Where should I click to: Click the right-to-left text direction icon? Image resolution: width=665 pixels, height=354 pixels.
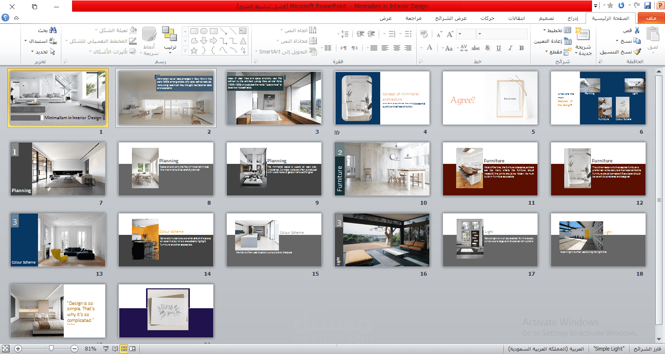pyautogui.click(x=355, y=48)
